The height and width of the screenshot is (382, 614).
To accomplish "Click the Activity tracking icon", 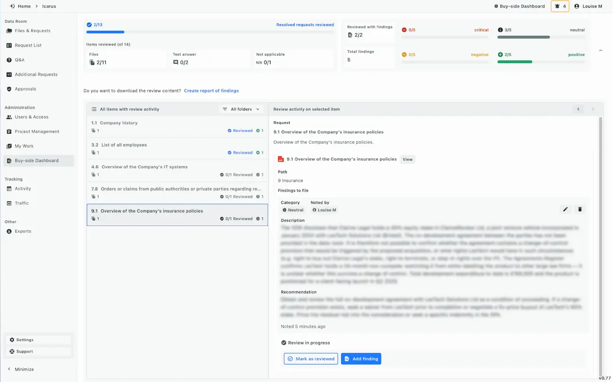I will pyautogui.click(x=9, y=189).
